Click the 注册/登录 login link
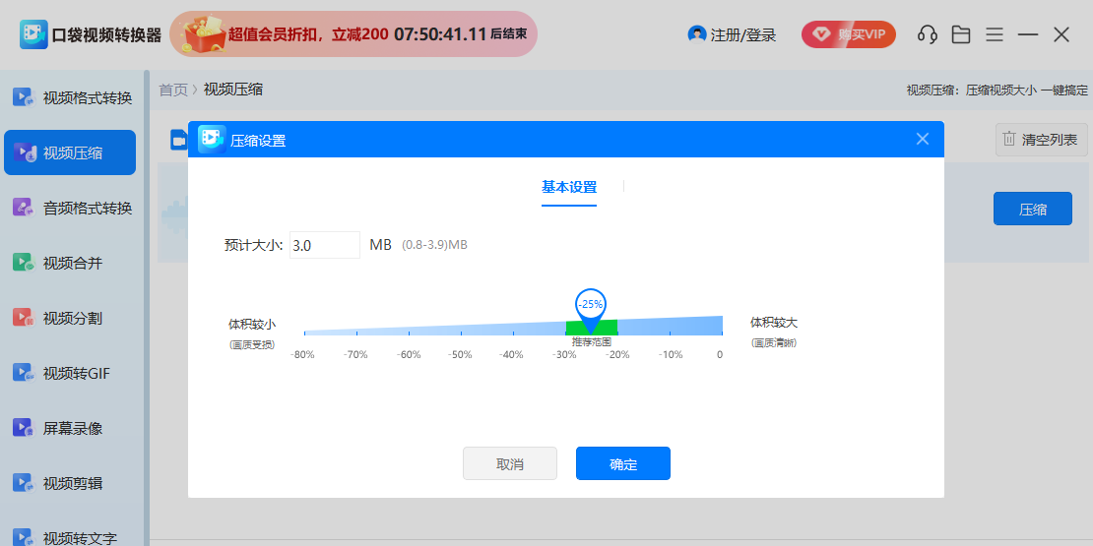Viewport: 1093px width, 546px height. 732,34
